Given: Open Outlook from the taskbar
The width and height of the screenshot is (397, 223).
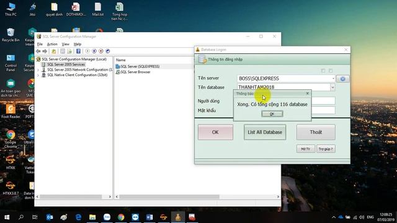Looking at the screenshot, I should [50, 217].
